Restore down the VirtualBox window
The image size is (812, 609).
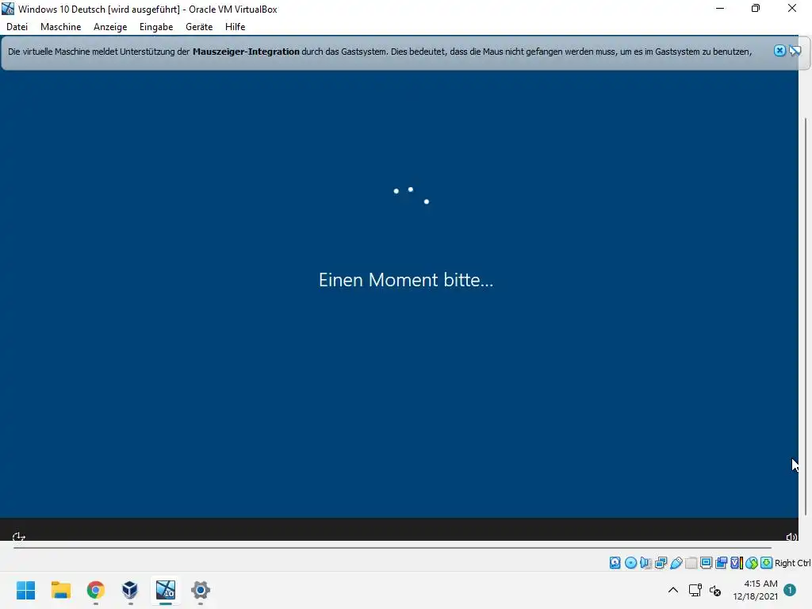point(756,9)
